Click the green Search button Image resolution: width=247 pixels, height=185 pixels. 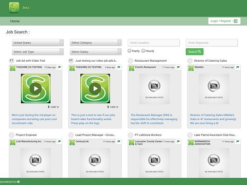[x=195, y=51]
